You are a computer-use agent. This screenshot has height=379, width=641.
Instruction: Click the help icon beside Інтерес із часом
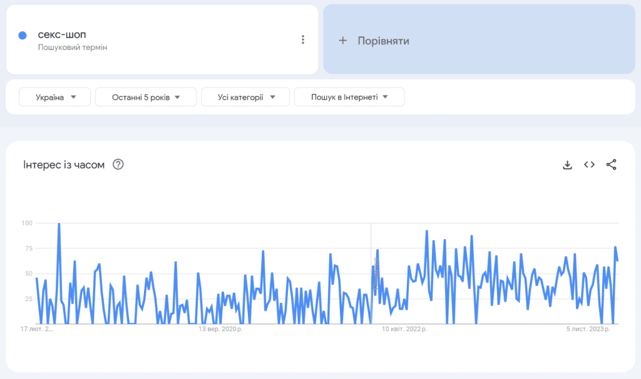[118, 165]
